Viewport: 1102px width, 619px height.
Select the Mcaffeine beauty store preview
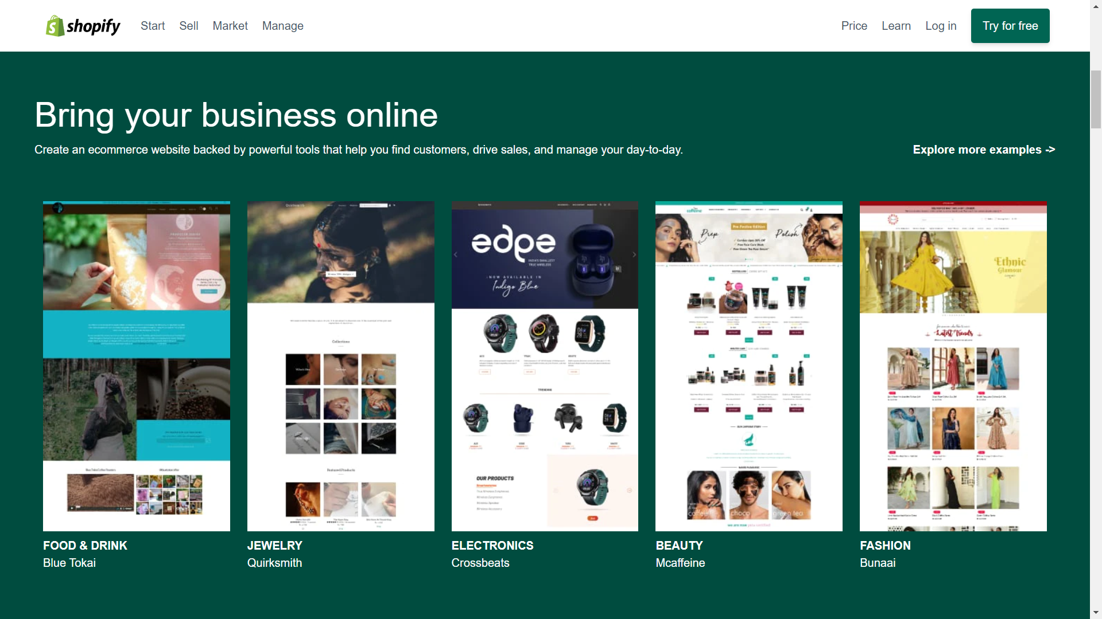tap(749, 366)
